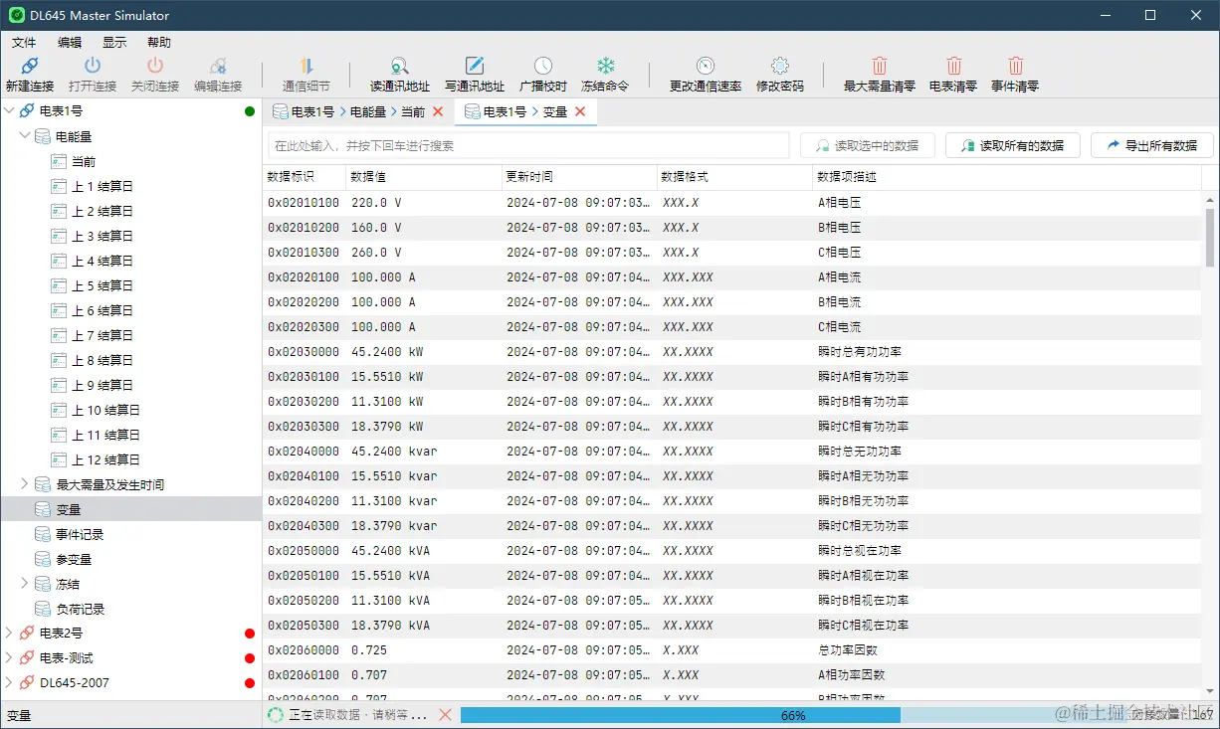
Task: Open the 帮助 menu
Action: click(159, 43)
